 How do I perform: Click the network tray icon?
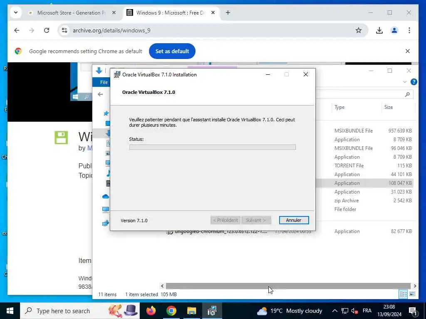pyautogui.click(x=345, y=311)
